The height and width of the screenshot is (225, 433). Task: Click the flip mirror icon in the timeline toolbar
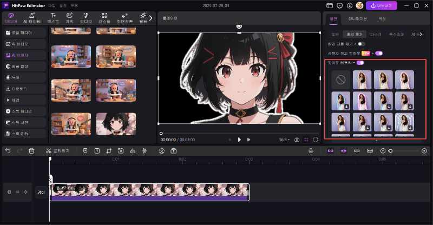click(133, 151)
